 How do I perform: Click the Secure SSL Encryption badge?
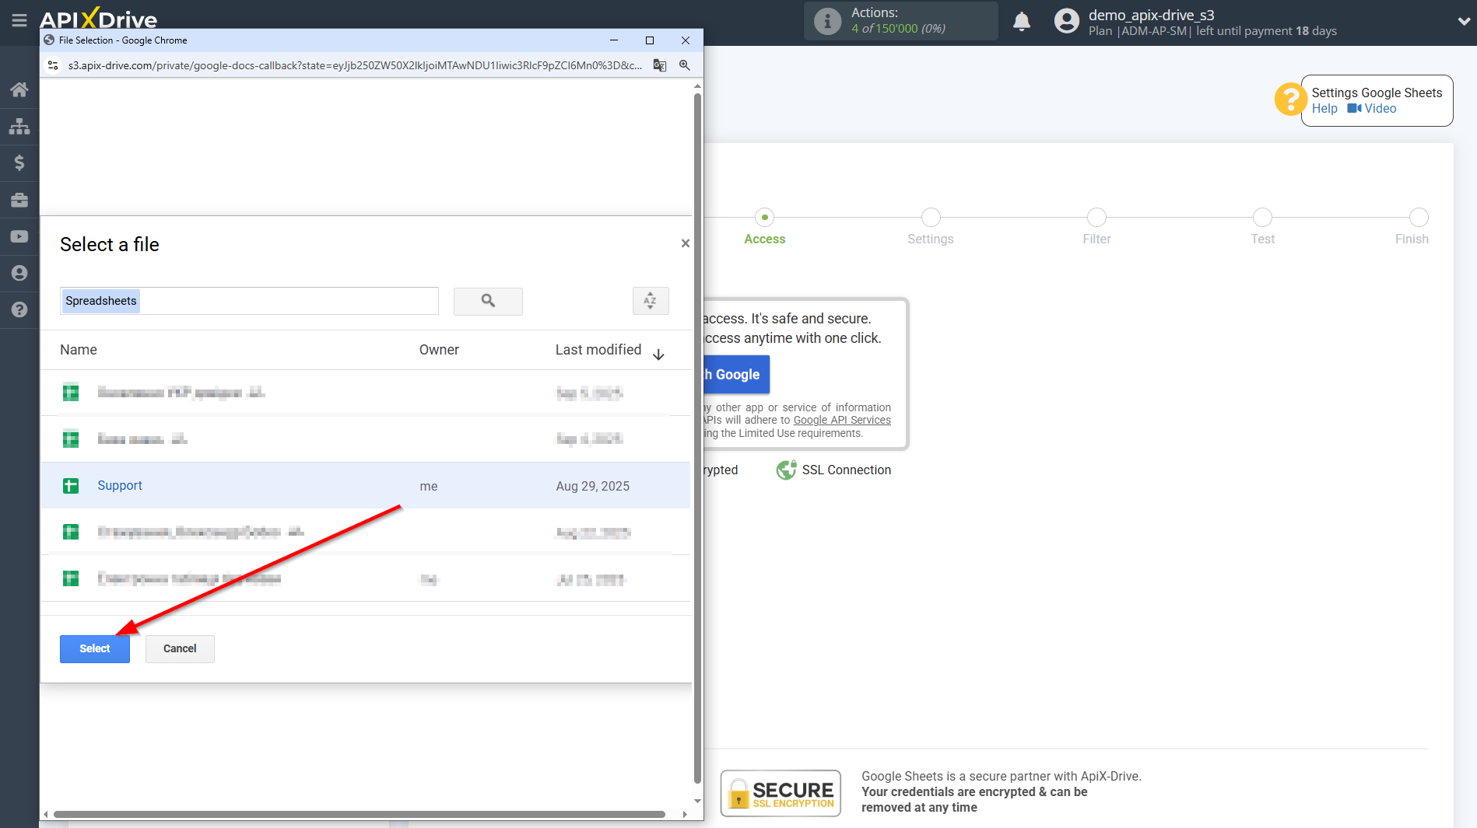point(781,794)
